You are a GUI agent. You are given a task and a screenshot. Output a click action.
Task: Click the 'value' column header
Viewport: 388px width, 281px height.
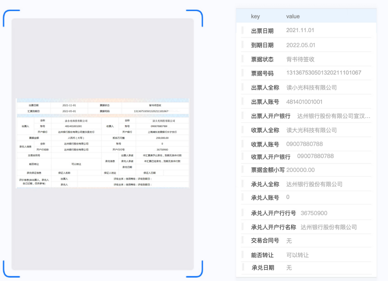tap(293, 16)
